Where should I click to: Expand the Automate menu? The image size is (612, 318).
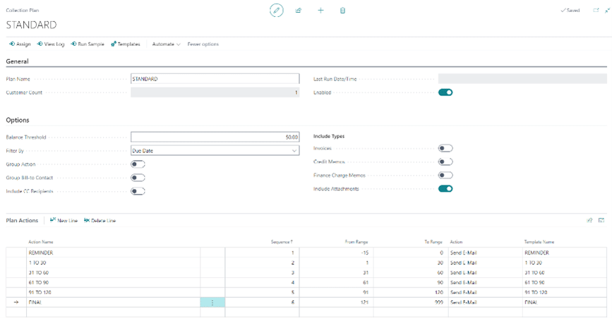tap(166, 44)
